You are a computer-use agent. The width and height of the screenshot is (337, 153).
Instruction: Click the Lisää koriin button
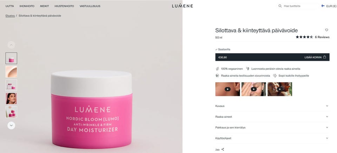click(x=272, y=57)
